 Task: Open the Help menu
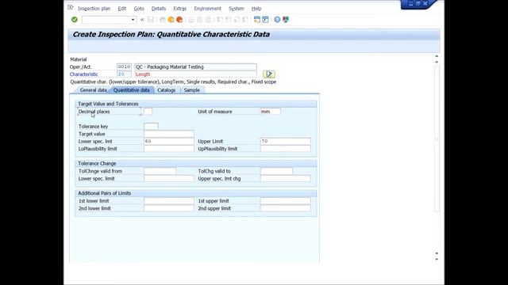(x=256, y=9)
